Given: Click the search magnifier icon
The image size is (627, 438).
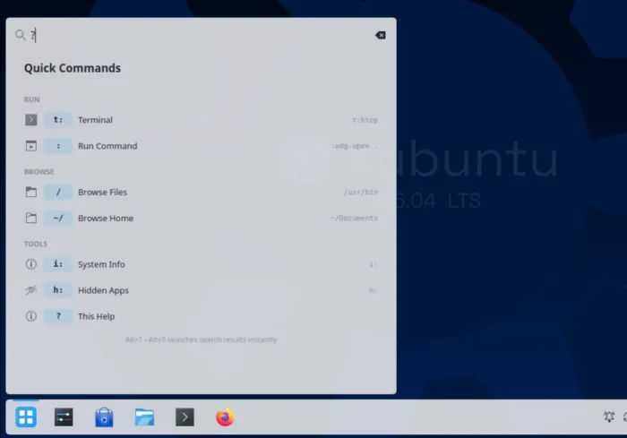Looking at the screenshot, I should click(20, 35).
